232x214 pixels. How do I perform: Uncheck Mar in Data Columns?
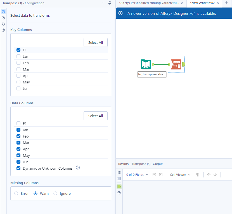[x=18, y=143]
